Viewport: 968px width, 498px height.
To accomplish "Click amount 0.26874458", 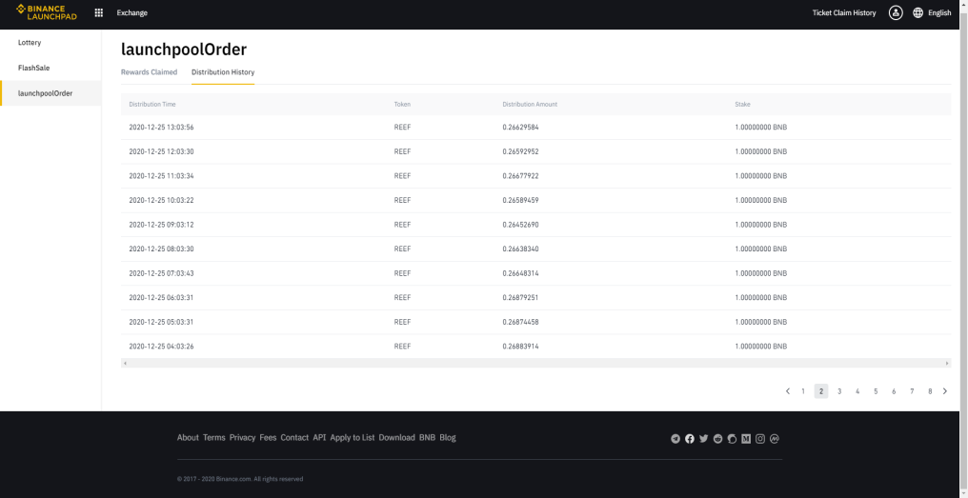I will 521,322.
